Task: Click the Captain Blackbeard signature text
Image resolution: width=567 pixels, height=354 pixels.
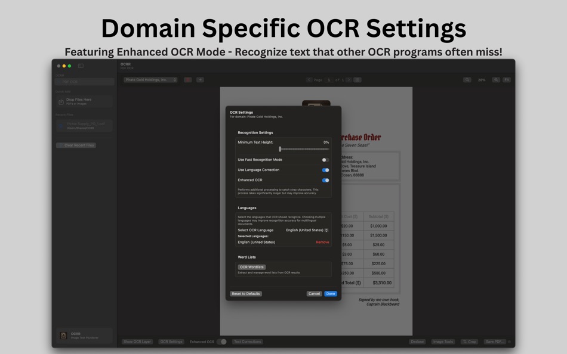Action: pyautogui.click(x=383, y=304)
